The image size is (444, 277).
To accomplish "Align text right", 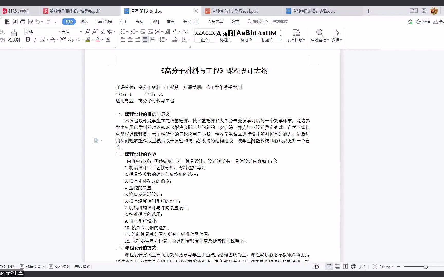I will (138, 39).
